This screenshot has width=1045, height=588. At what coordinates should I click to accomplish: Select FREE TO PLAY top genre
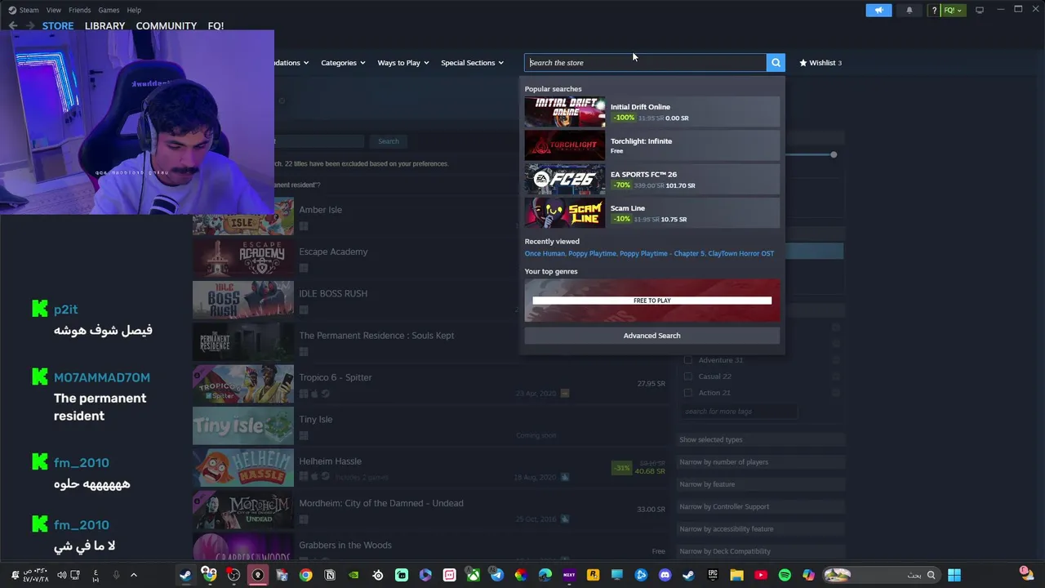(x=651, y=301)
